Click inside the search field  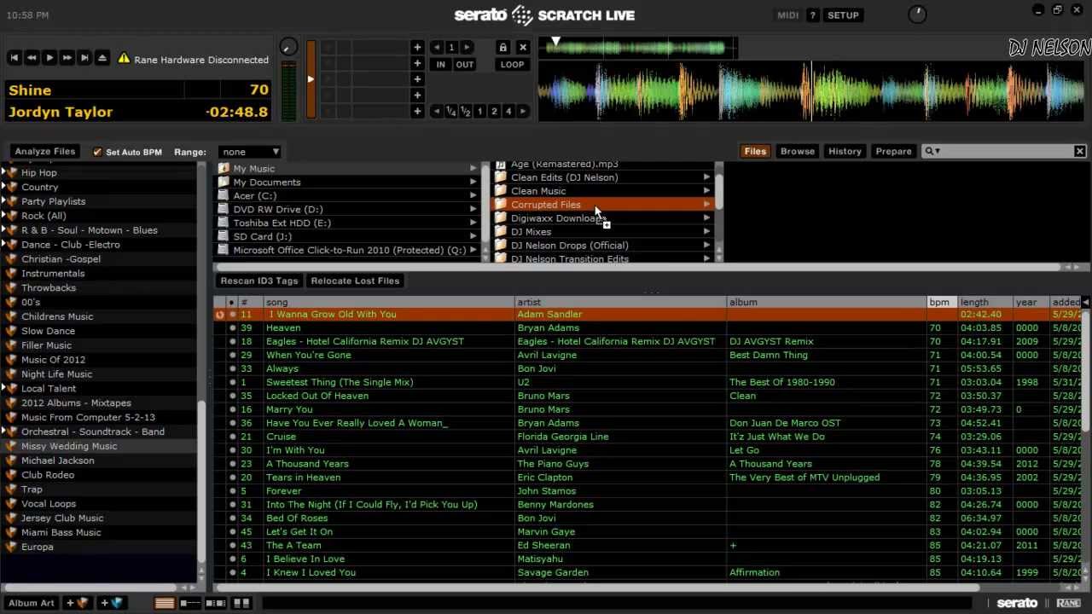pyautogui.click(x=1005, y=152)
